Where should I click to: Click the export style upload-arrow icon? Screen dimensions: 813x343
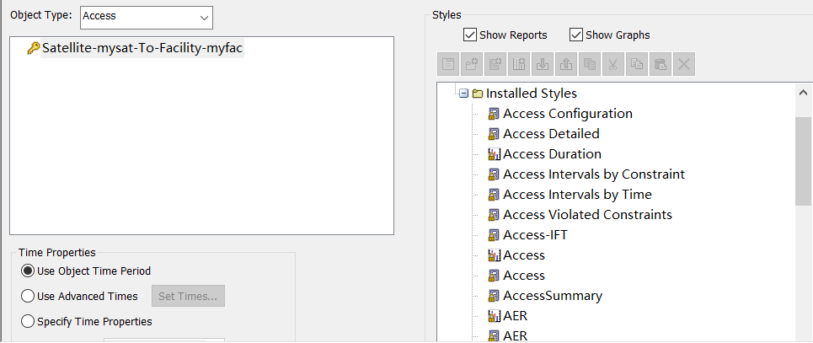point(565,64)
